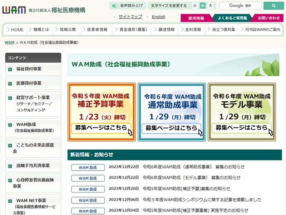Screen dimensions: 286x215
Task: Open 医療貸付事業 in the sidebar
Action: pos(33,83)
